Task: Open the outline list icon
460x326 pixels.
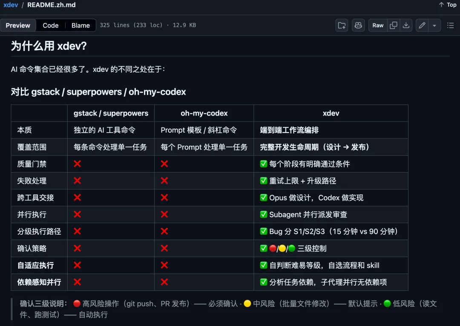Action: pyautogui.click(x=450, y=26)
